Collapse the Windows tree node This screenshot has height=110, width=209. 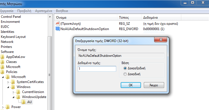[x=8, y=87]
